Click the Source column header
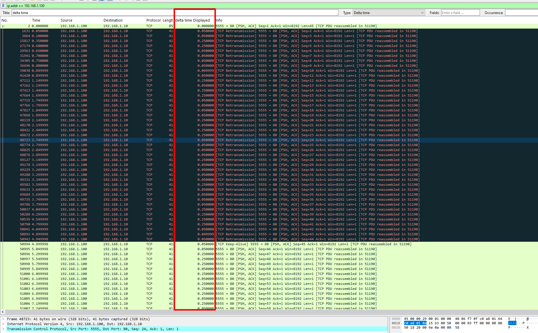 click(x=80, y=20)
